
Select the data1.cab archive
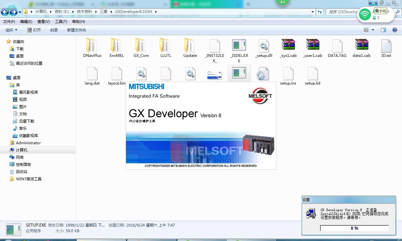point(361,49)
